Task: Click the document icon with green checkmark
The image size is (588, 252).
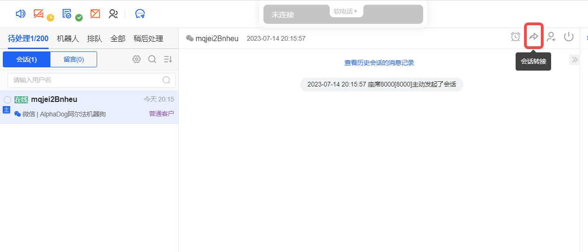Action: point(67,14)
